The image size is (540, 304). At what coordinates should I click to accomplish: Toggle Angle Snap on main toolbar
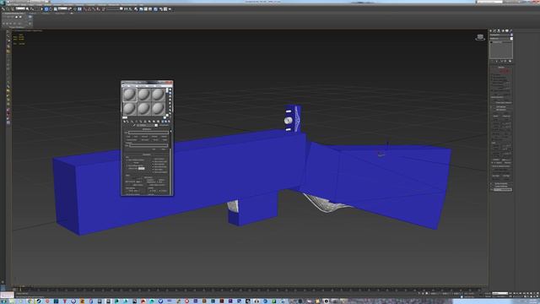click(x=89, y=8)
